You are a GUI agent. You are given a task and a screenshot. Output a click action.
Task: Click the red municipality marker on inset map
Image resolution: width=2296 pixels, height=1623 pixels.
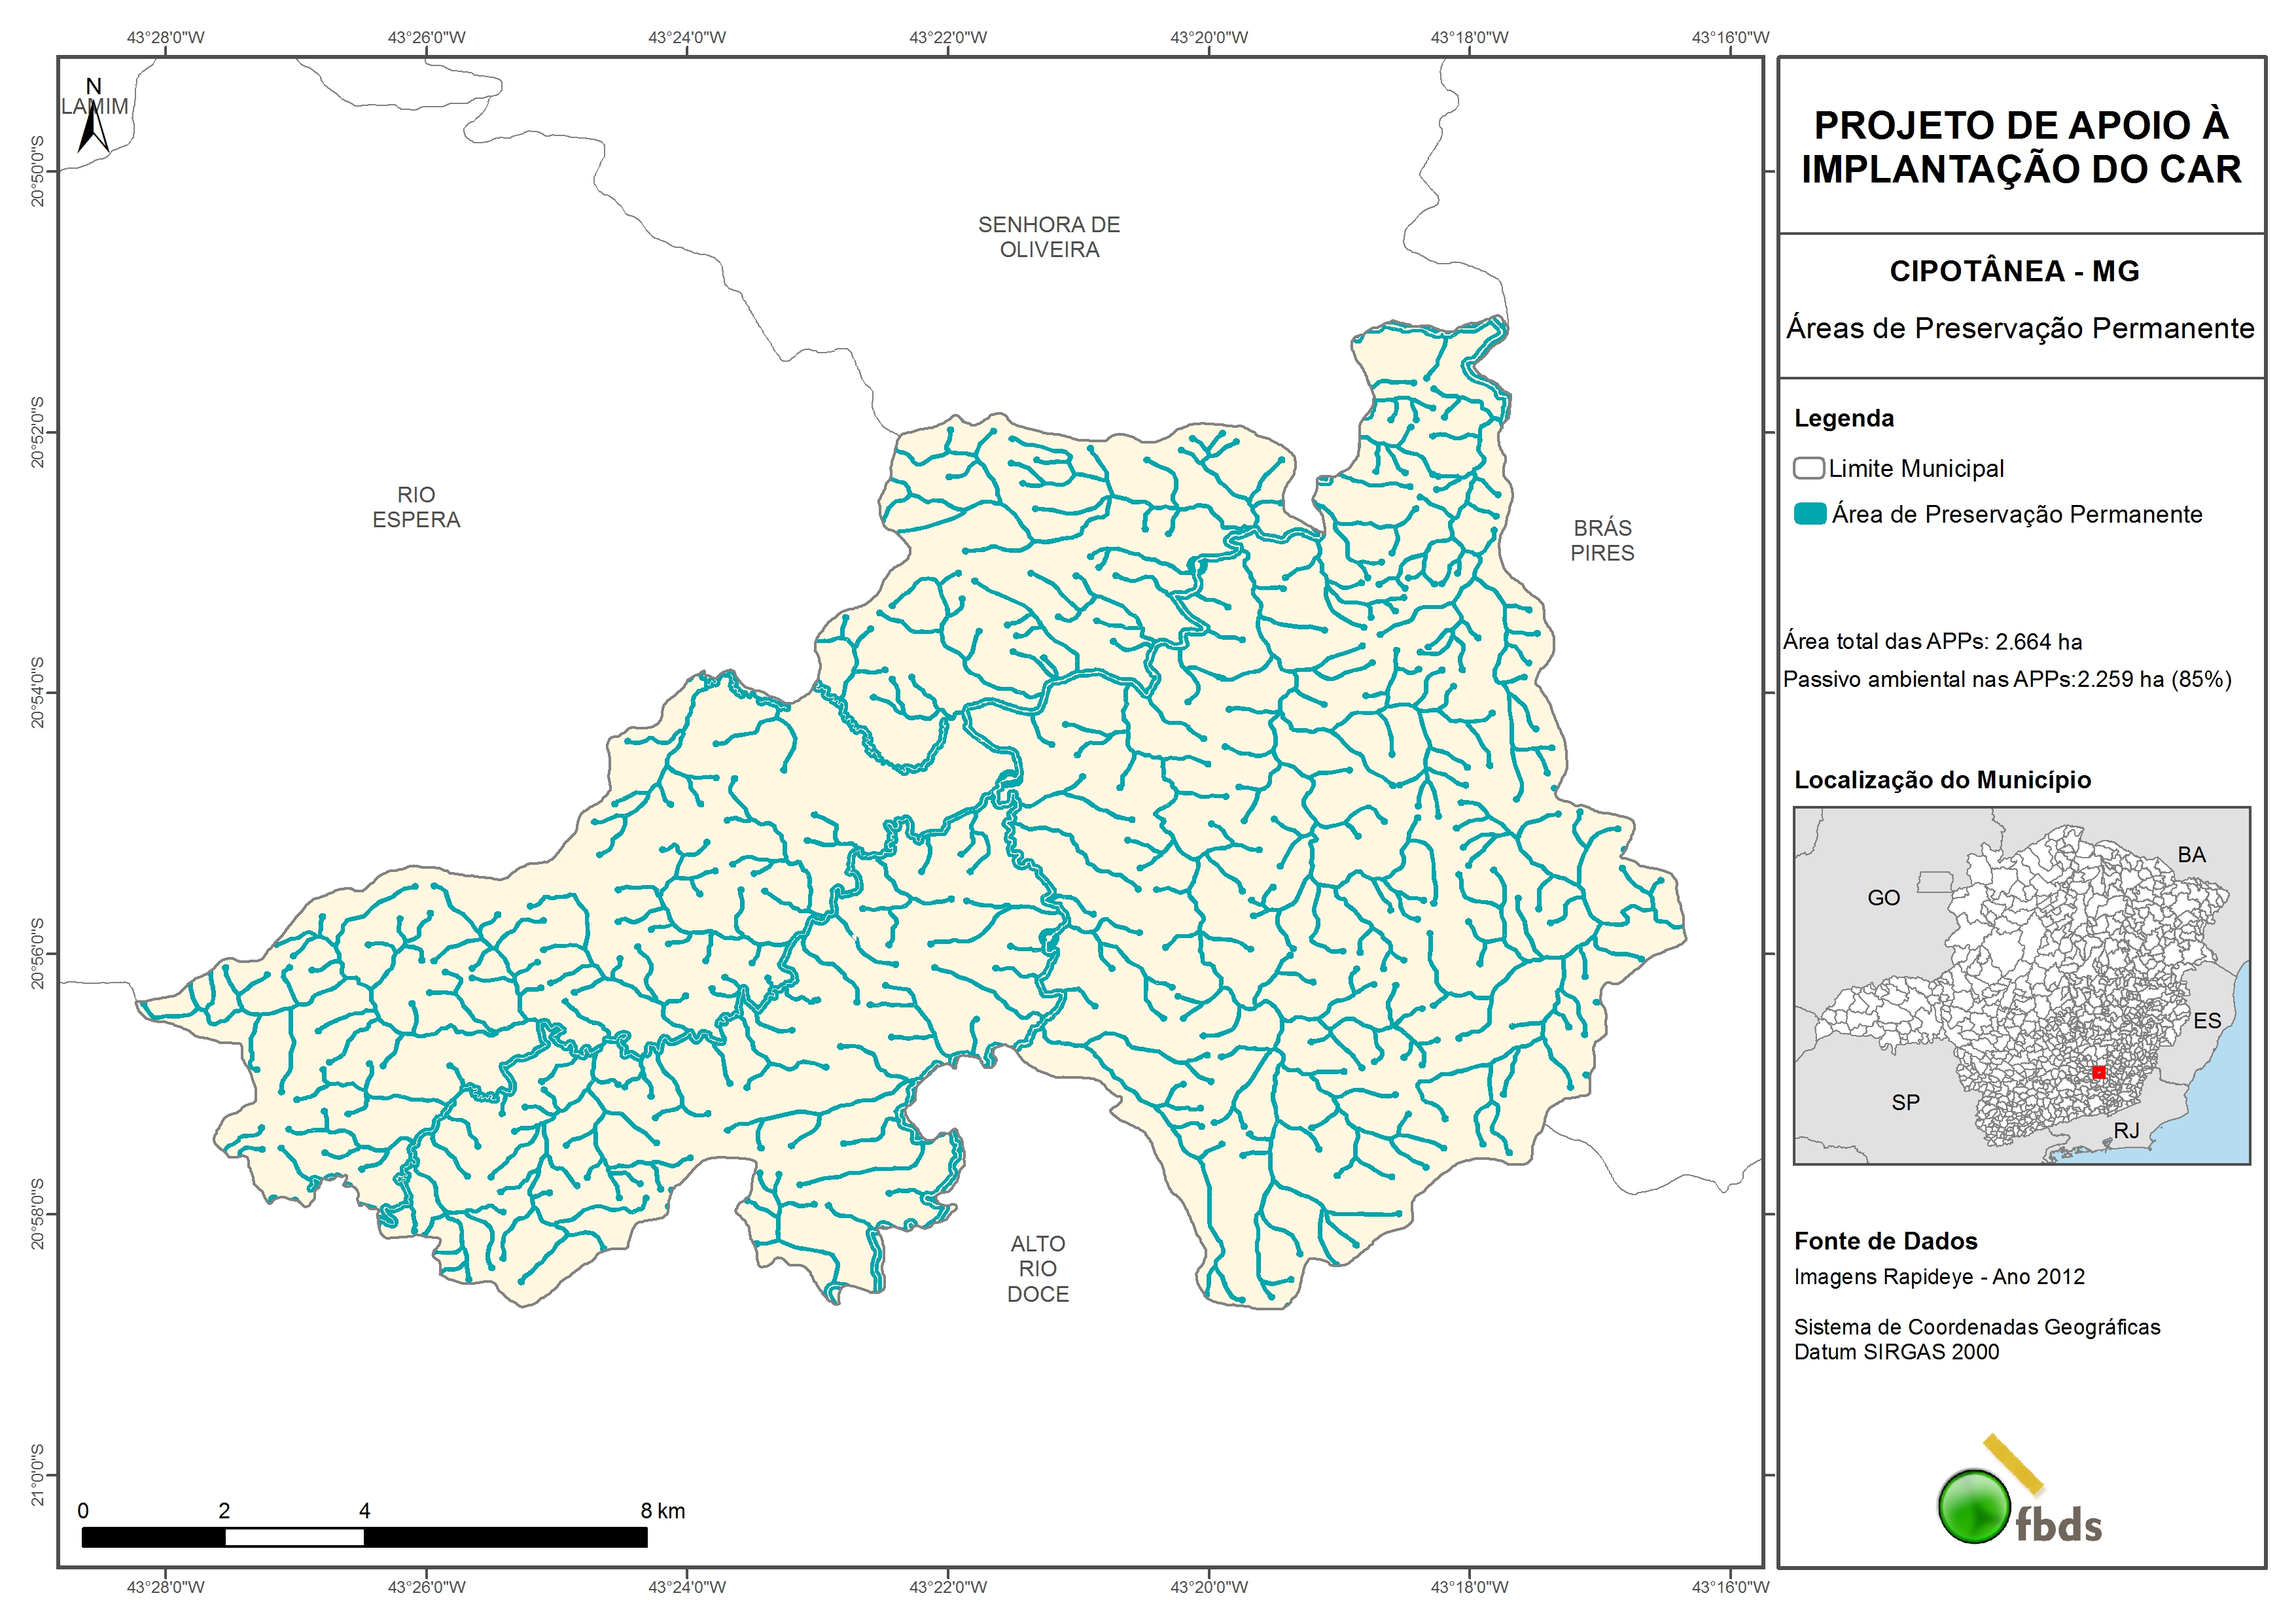(2099, 1072)
